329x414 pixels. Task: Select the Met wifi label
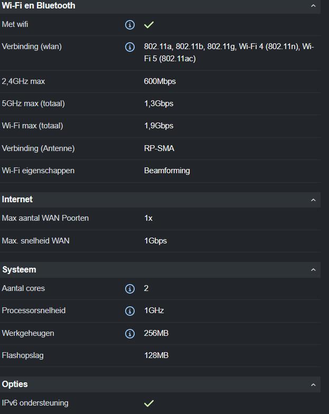pos(15,24)
